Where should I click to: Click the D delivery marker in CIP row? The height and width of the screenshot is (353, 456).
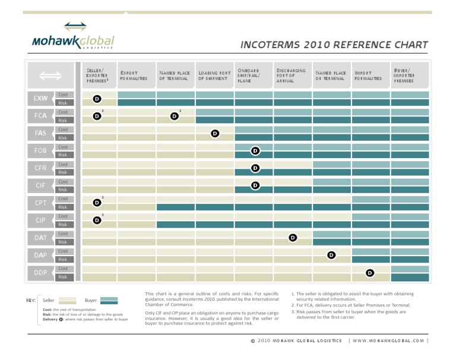click(x=97, y=220)
